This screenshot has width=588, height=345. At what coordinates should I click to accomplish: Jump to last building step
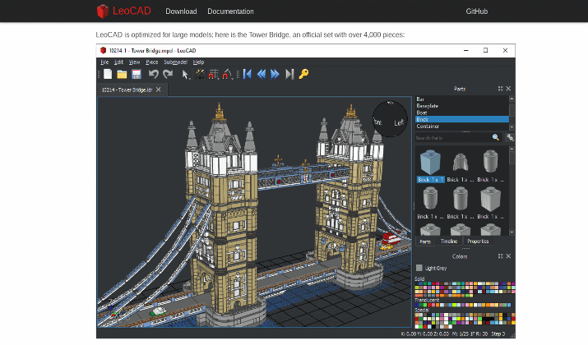[289, 74]
